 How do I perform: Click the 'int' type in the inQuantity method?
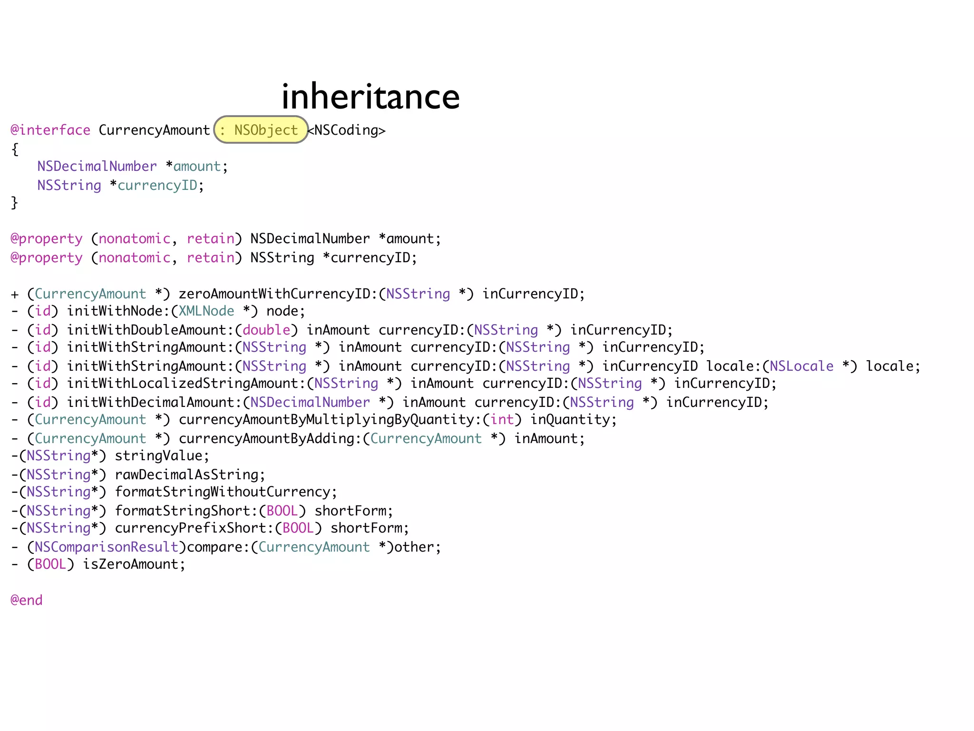point(502,419)
